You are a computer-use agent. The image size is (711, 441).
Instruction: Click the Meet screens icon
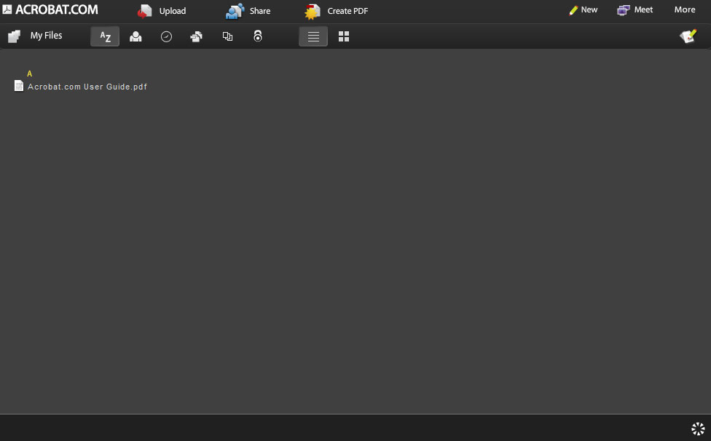[623, 10]
